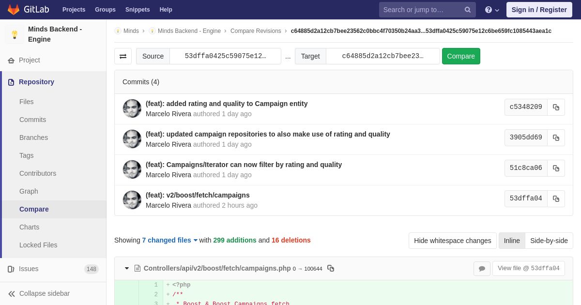Open Snippets in top bar
Image resolution: width=581 pixels, height=305 pixels.
138,10
